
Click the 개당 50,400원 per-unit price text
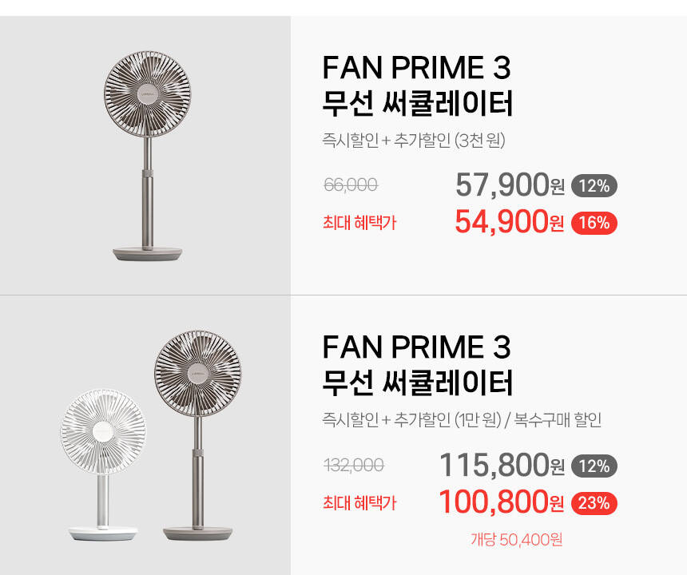(x=516, y=540)
